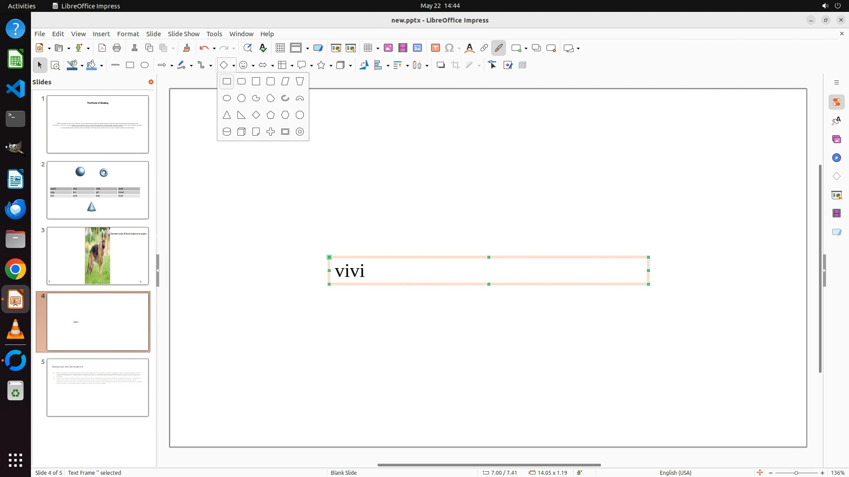The height and width of the screenshot is (477, 849).
Task: Expand the Stars and Banners dropdown arrow
Action: click(x=331, y=65)
